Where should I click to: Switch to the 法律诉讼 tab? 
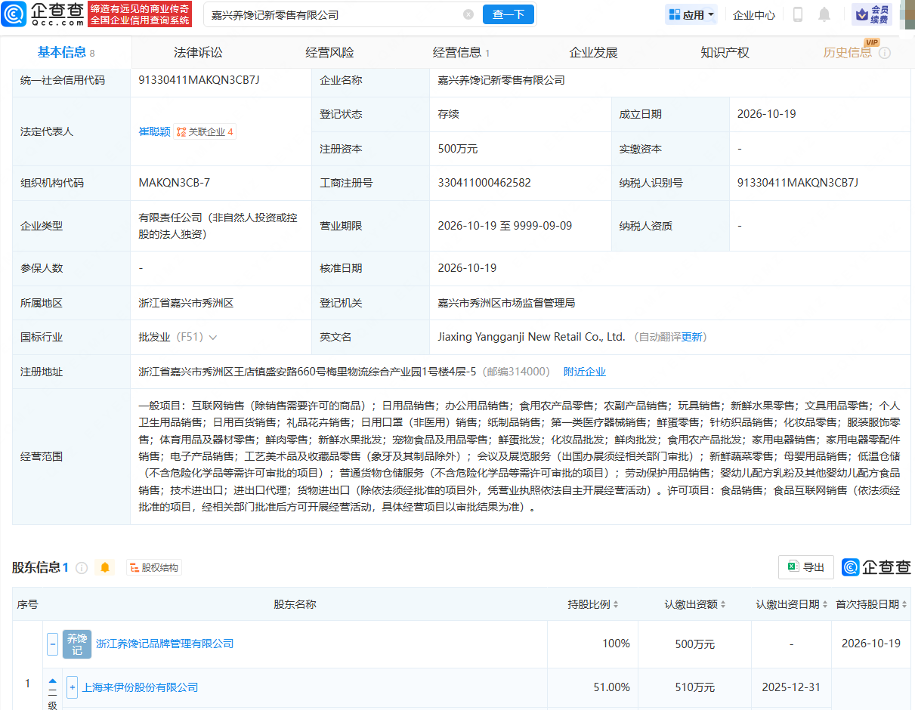198,52
